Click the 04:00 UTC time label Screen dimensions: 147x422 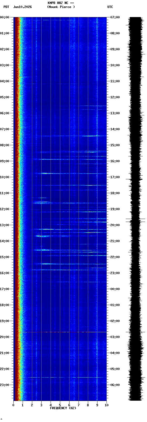115,353
